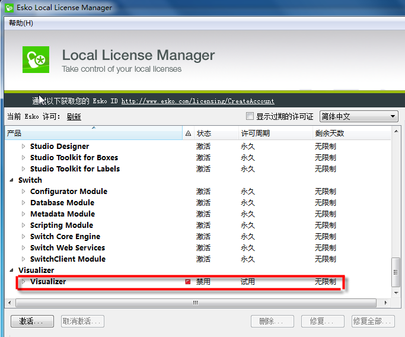The width and height of the screenshot is (405, 337).
Task: Click the Esko green logo icon
Action: 35,60
